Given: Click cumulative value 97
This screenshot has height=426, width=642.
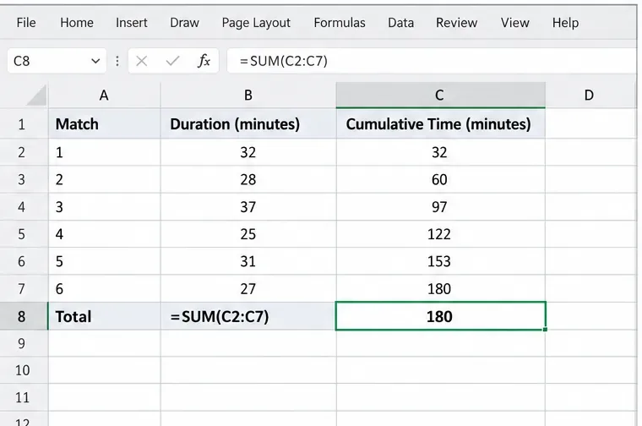Looking at the screenshot, I should (x=441, y=207).
